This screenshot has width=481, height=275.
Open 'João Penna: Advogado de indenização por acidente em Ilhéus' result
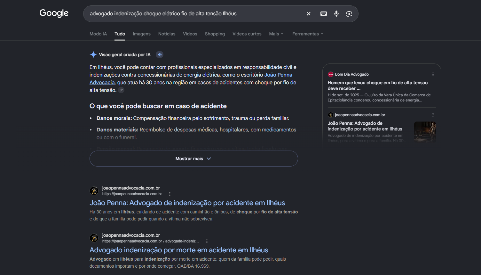(x=187, y=203)
